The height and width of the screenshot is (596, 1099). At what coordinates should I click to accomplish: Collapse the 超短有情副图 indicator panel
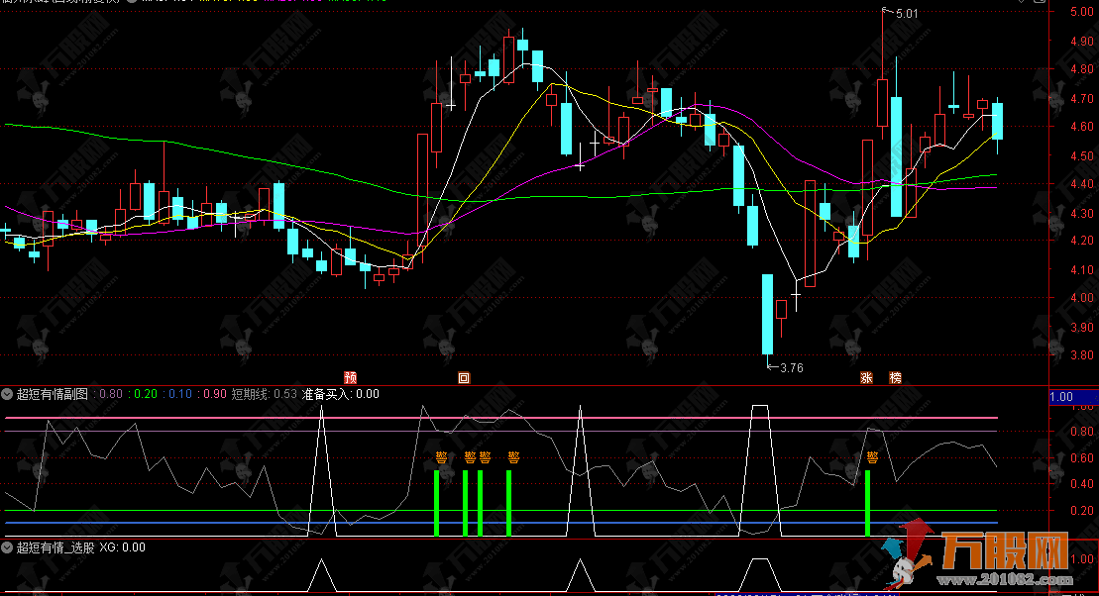(x=9, y=394)
